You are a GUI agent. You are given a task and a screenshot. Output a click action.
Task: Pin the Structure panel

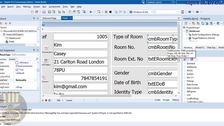coord(34,18)
